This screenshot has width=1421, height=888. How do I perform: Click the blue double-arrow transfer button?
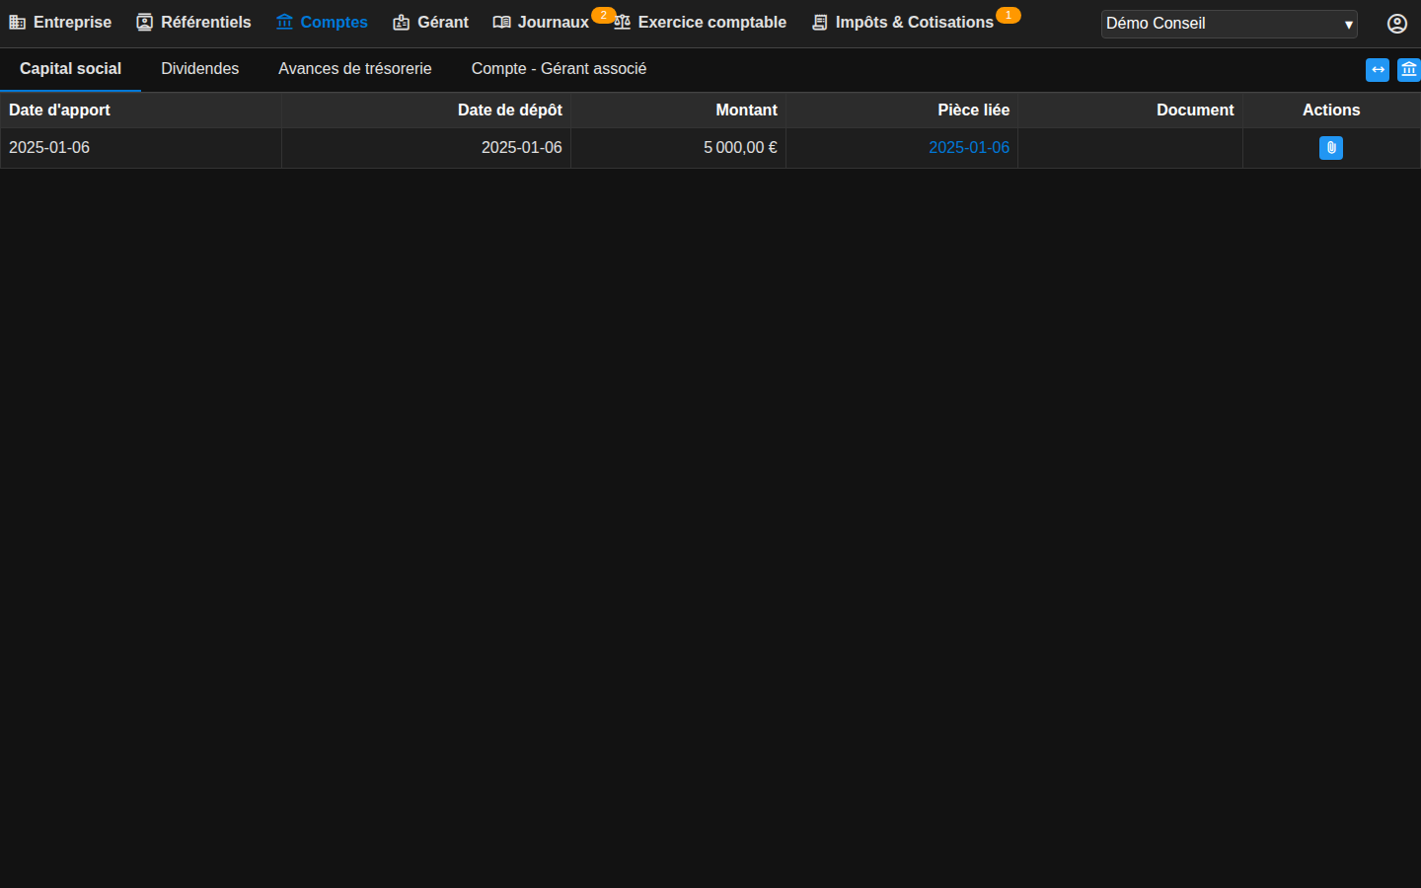click(1378, 70)
